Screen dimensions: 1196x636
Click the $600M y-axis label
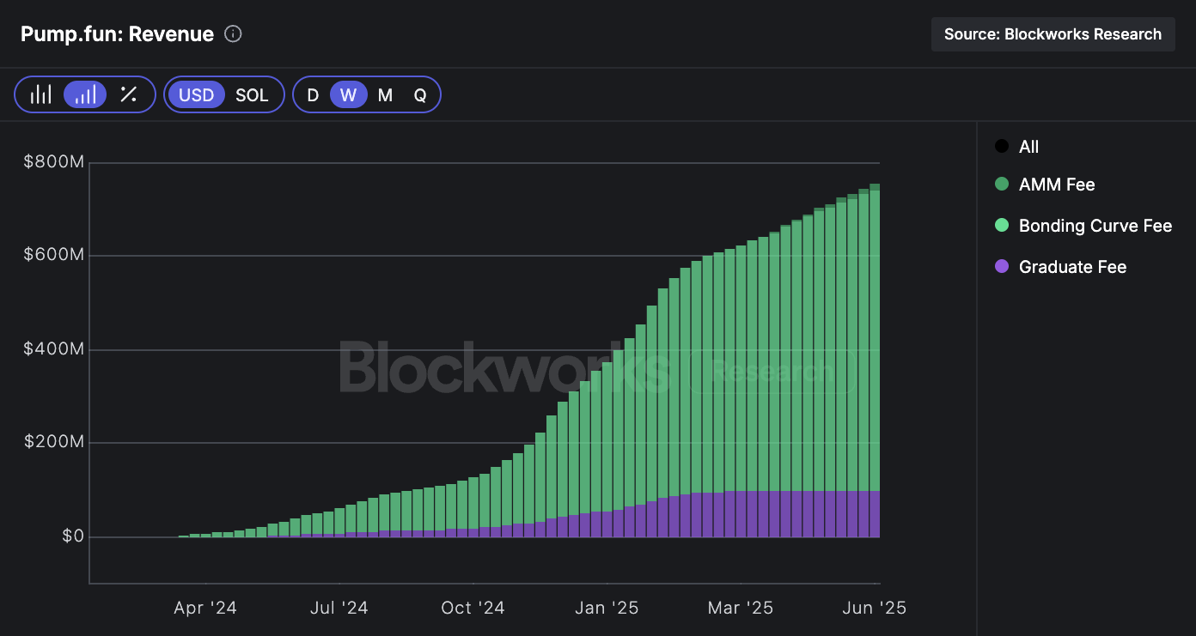coord(53,256)
